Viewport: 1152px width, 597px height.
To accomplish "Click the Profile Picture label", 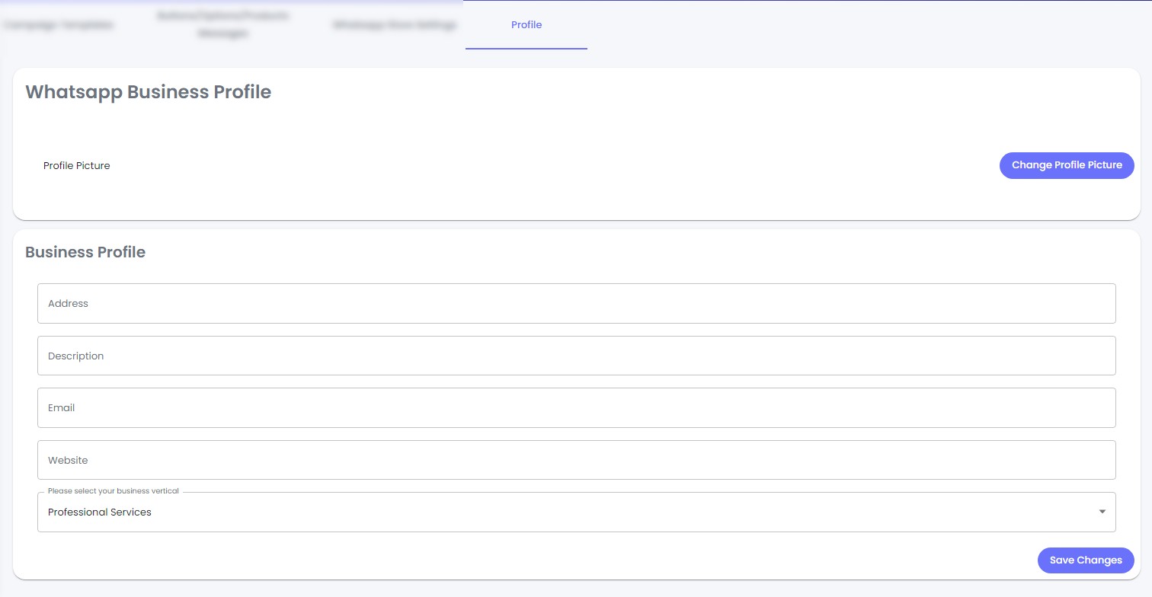I will (77, 165).
